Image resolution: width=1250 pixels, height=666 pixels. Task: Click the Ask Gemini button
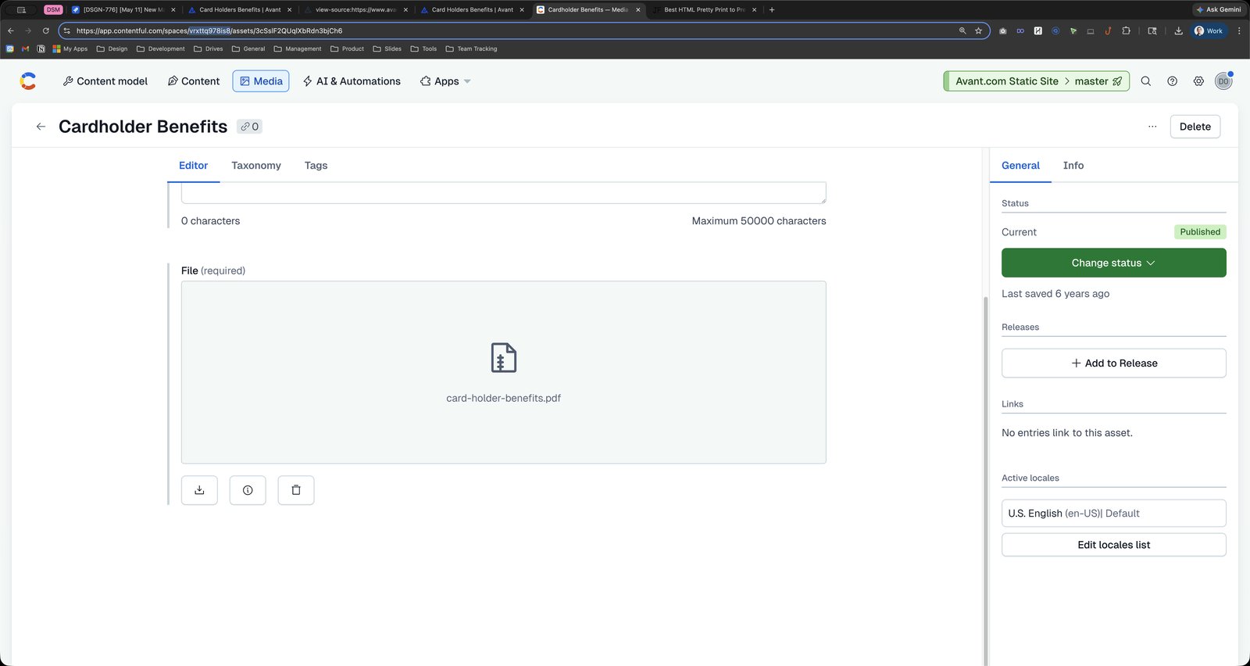click(1219, 9)
